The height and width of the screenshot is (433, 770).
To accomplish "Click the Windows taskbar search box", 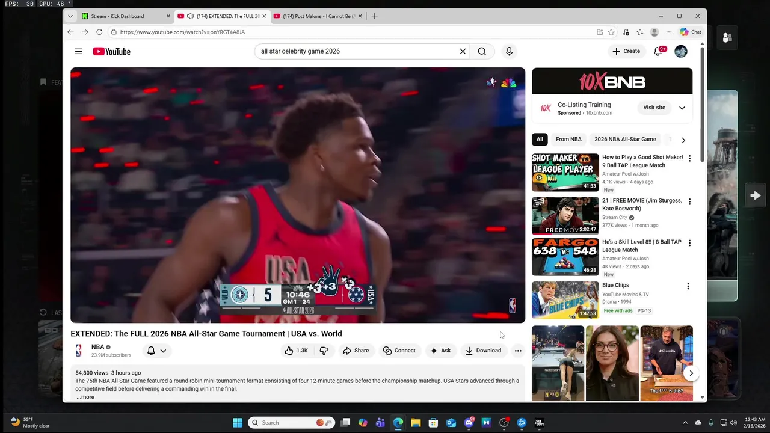I will pyautogui.click(x=291, y=423).
